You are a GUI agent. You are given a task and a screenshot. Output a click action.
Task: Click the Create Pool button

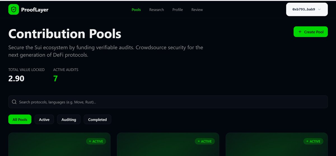click(x=311, y=32)
